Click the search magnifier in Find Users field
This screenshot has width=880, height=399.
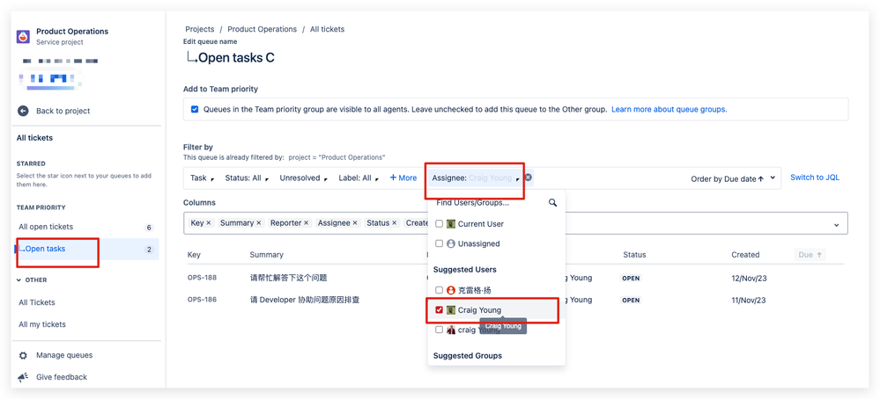click(553, 203)
